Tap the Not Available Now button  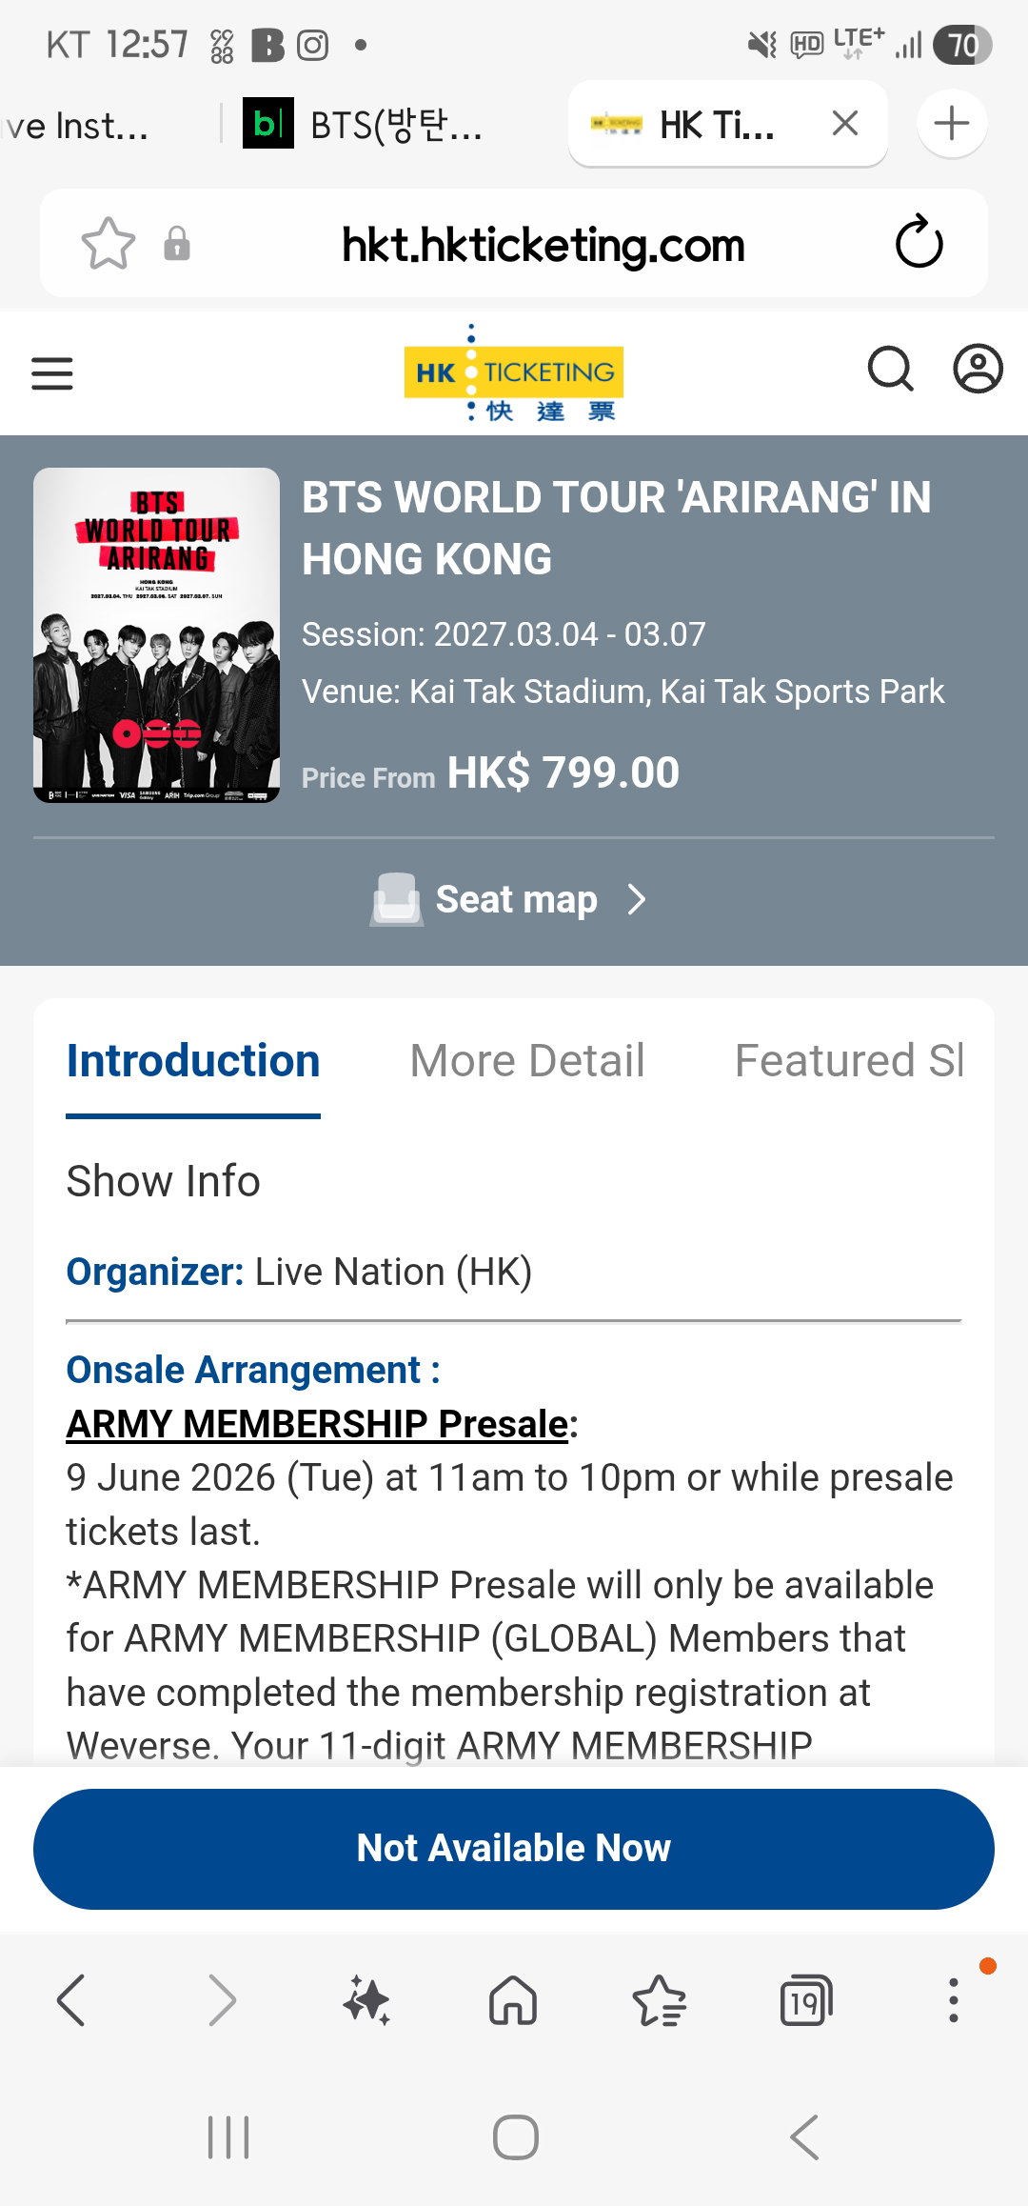pos(514,1849)
